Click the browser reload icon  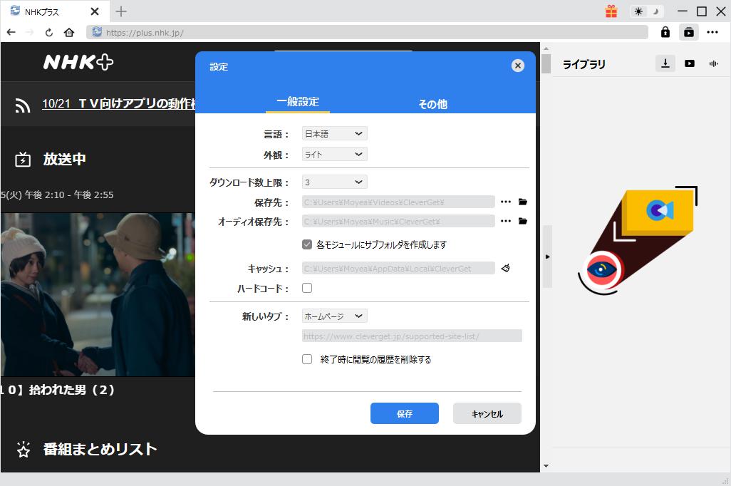tap(49, 32)
